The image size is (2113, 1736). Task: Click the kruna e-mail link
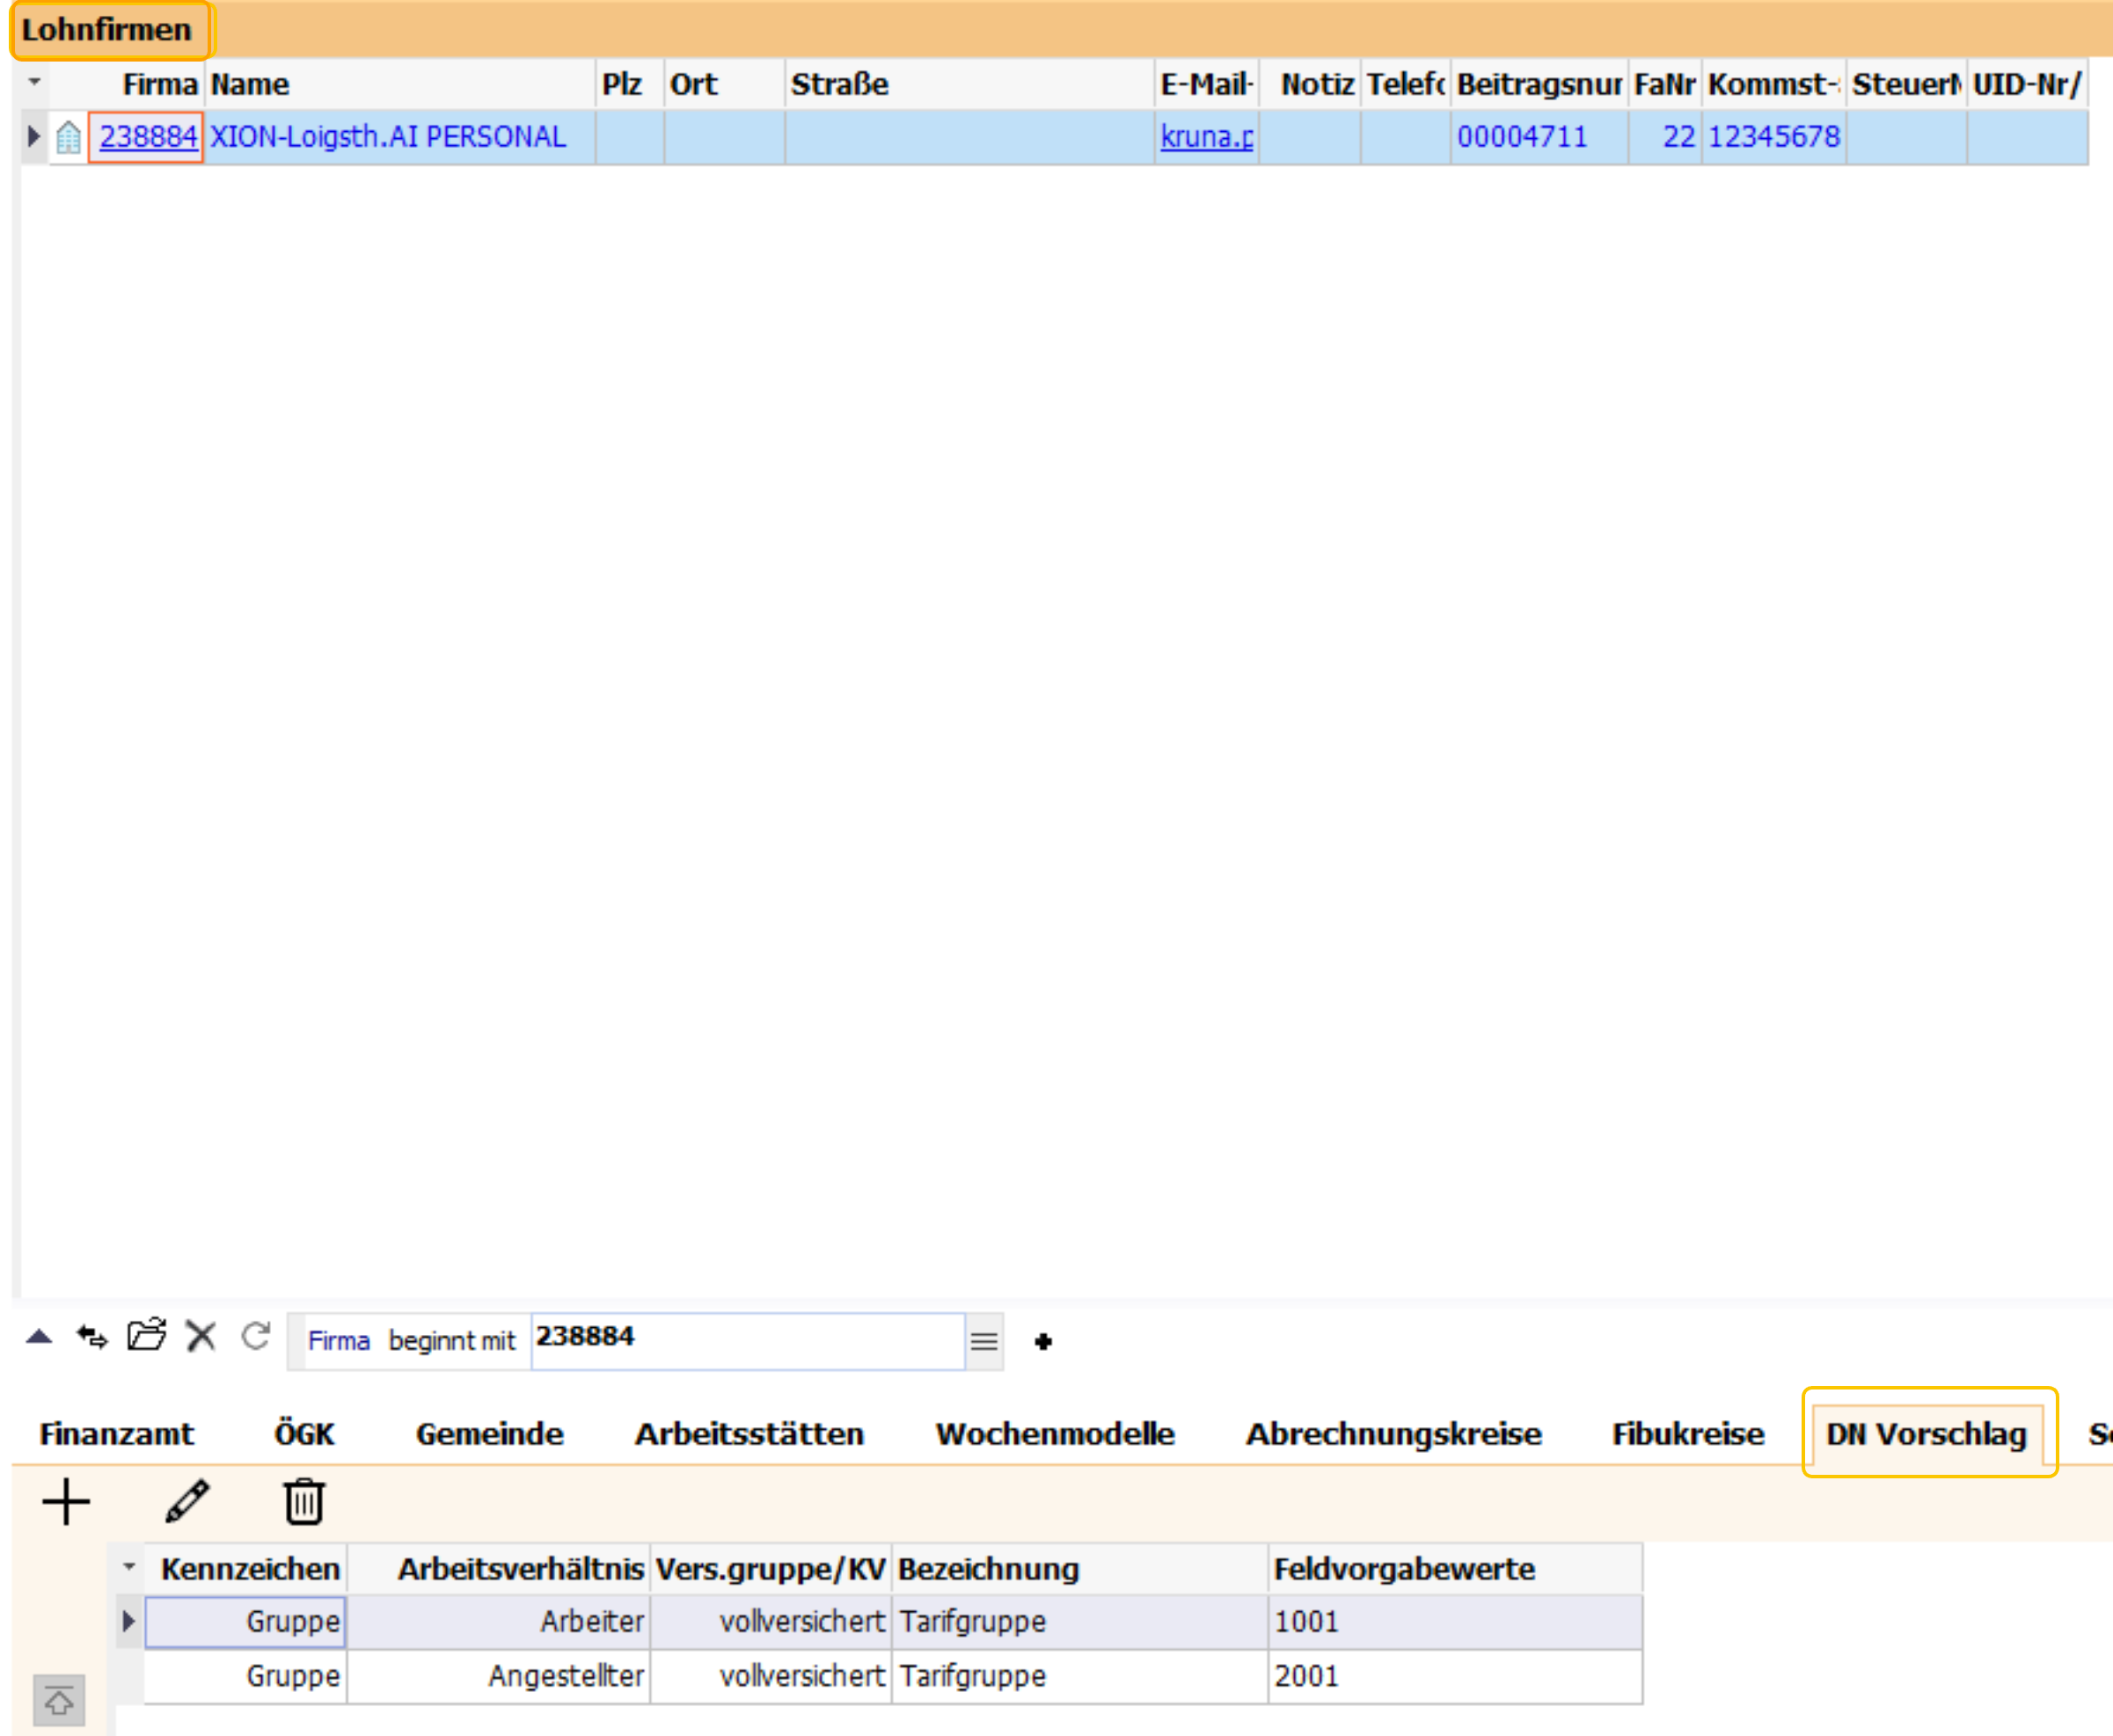[1206, 136]
